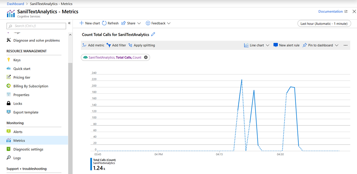Click the yellow key icon
Viewport: 357px width, 174px height.
click(x=9, y=60)
